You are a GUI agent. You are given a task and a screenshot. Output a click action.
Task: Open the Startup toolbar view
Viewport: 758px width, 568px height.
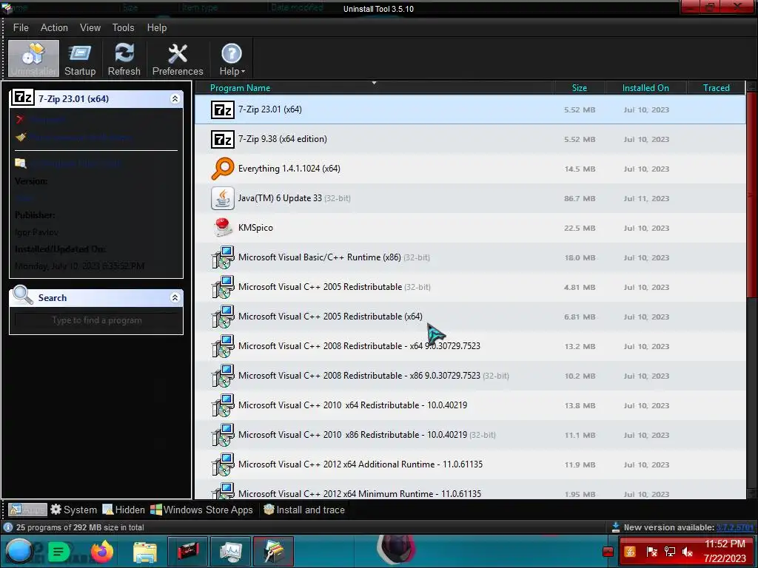point(80,59)
